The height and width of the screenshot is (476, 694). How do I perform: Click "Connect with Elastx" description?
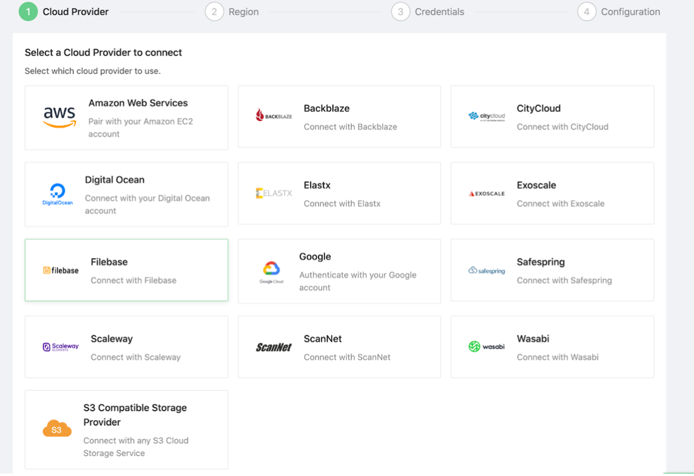pos(342,203)
